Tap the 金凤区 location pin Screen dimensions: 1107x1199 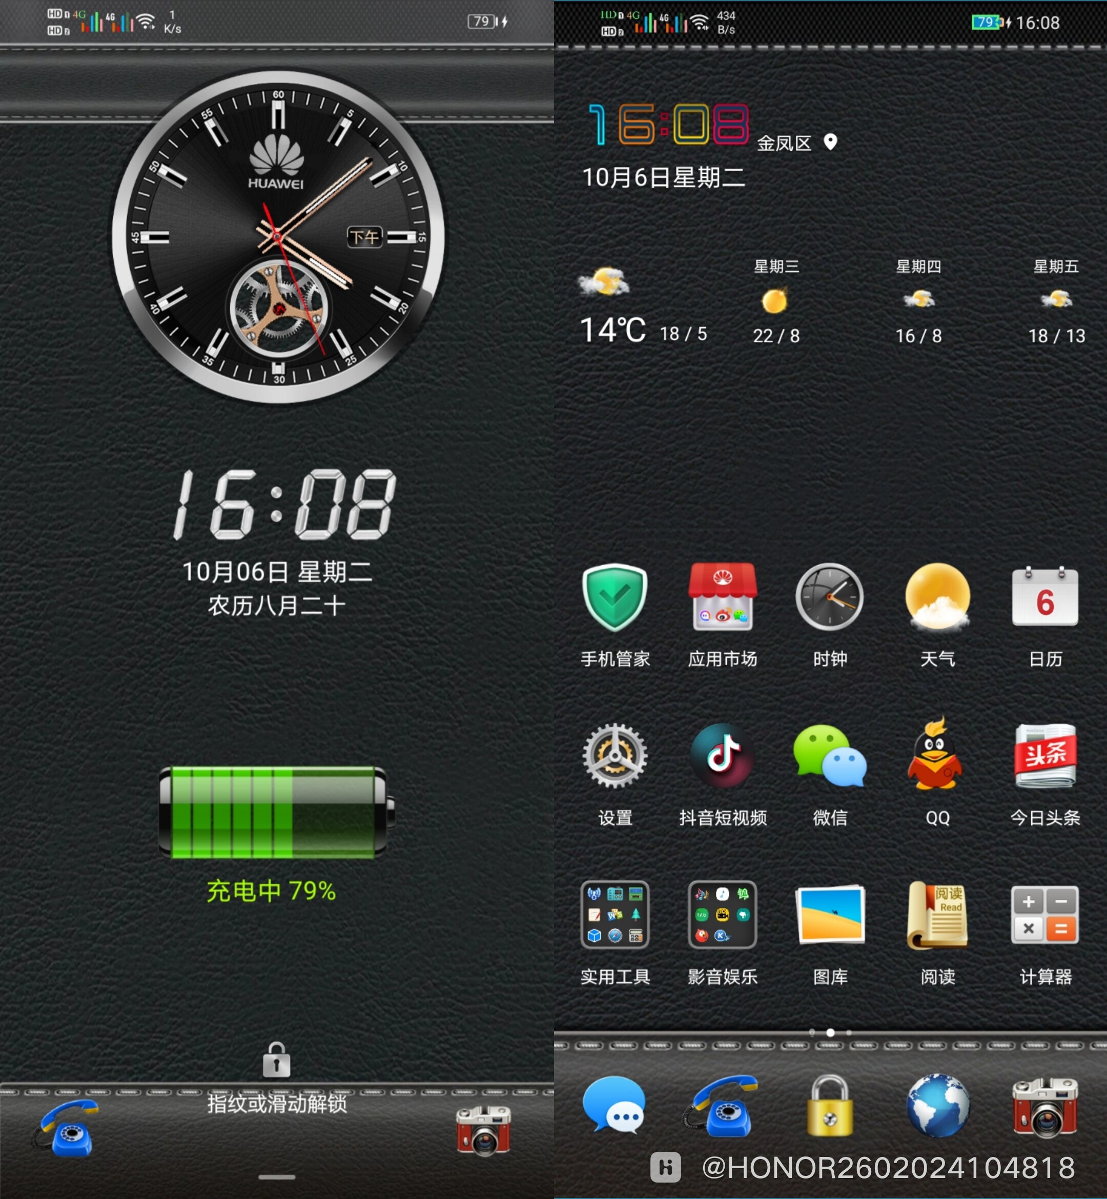(x=830, y=142)
